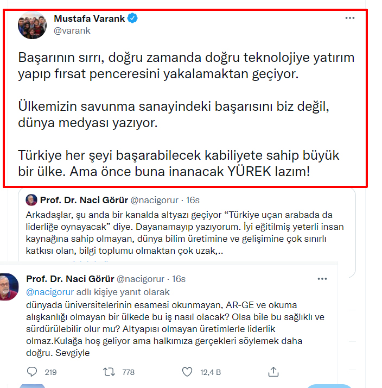Open Naci Görür's avatar in quoted tweet
The height and width of the screenshot is (388, 382).
point(31,200)
